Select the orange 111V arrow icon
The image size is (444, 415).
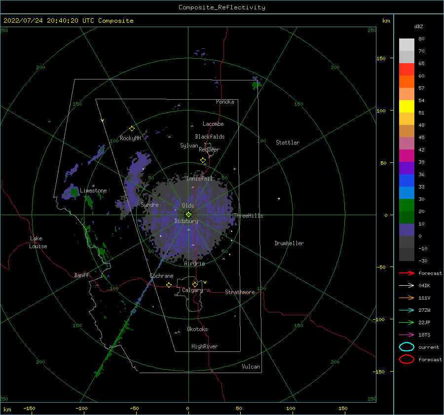click(407, 298)
